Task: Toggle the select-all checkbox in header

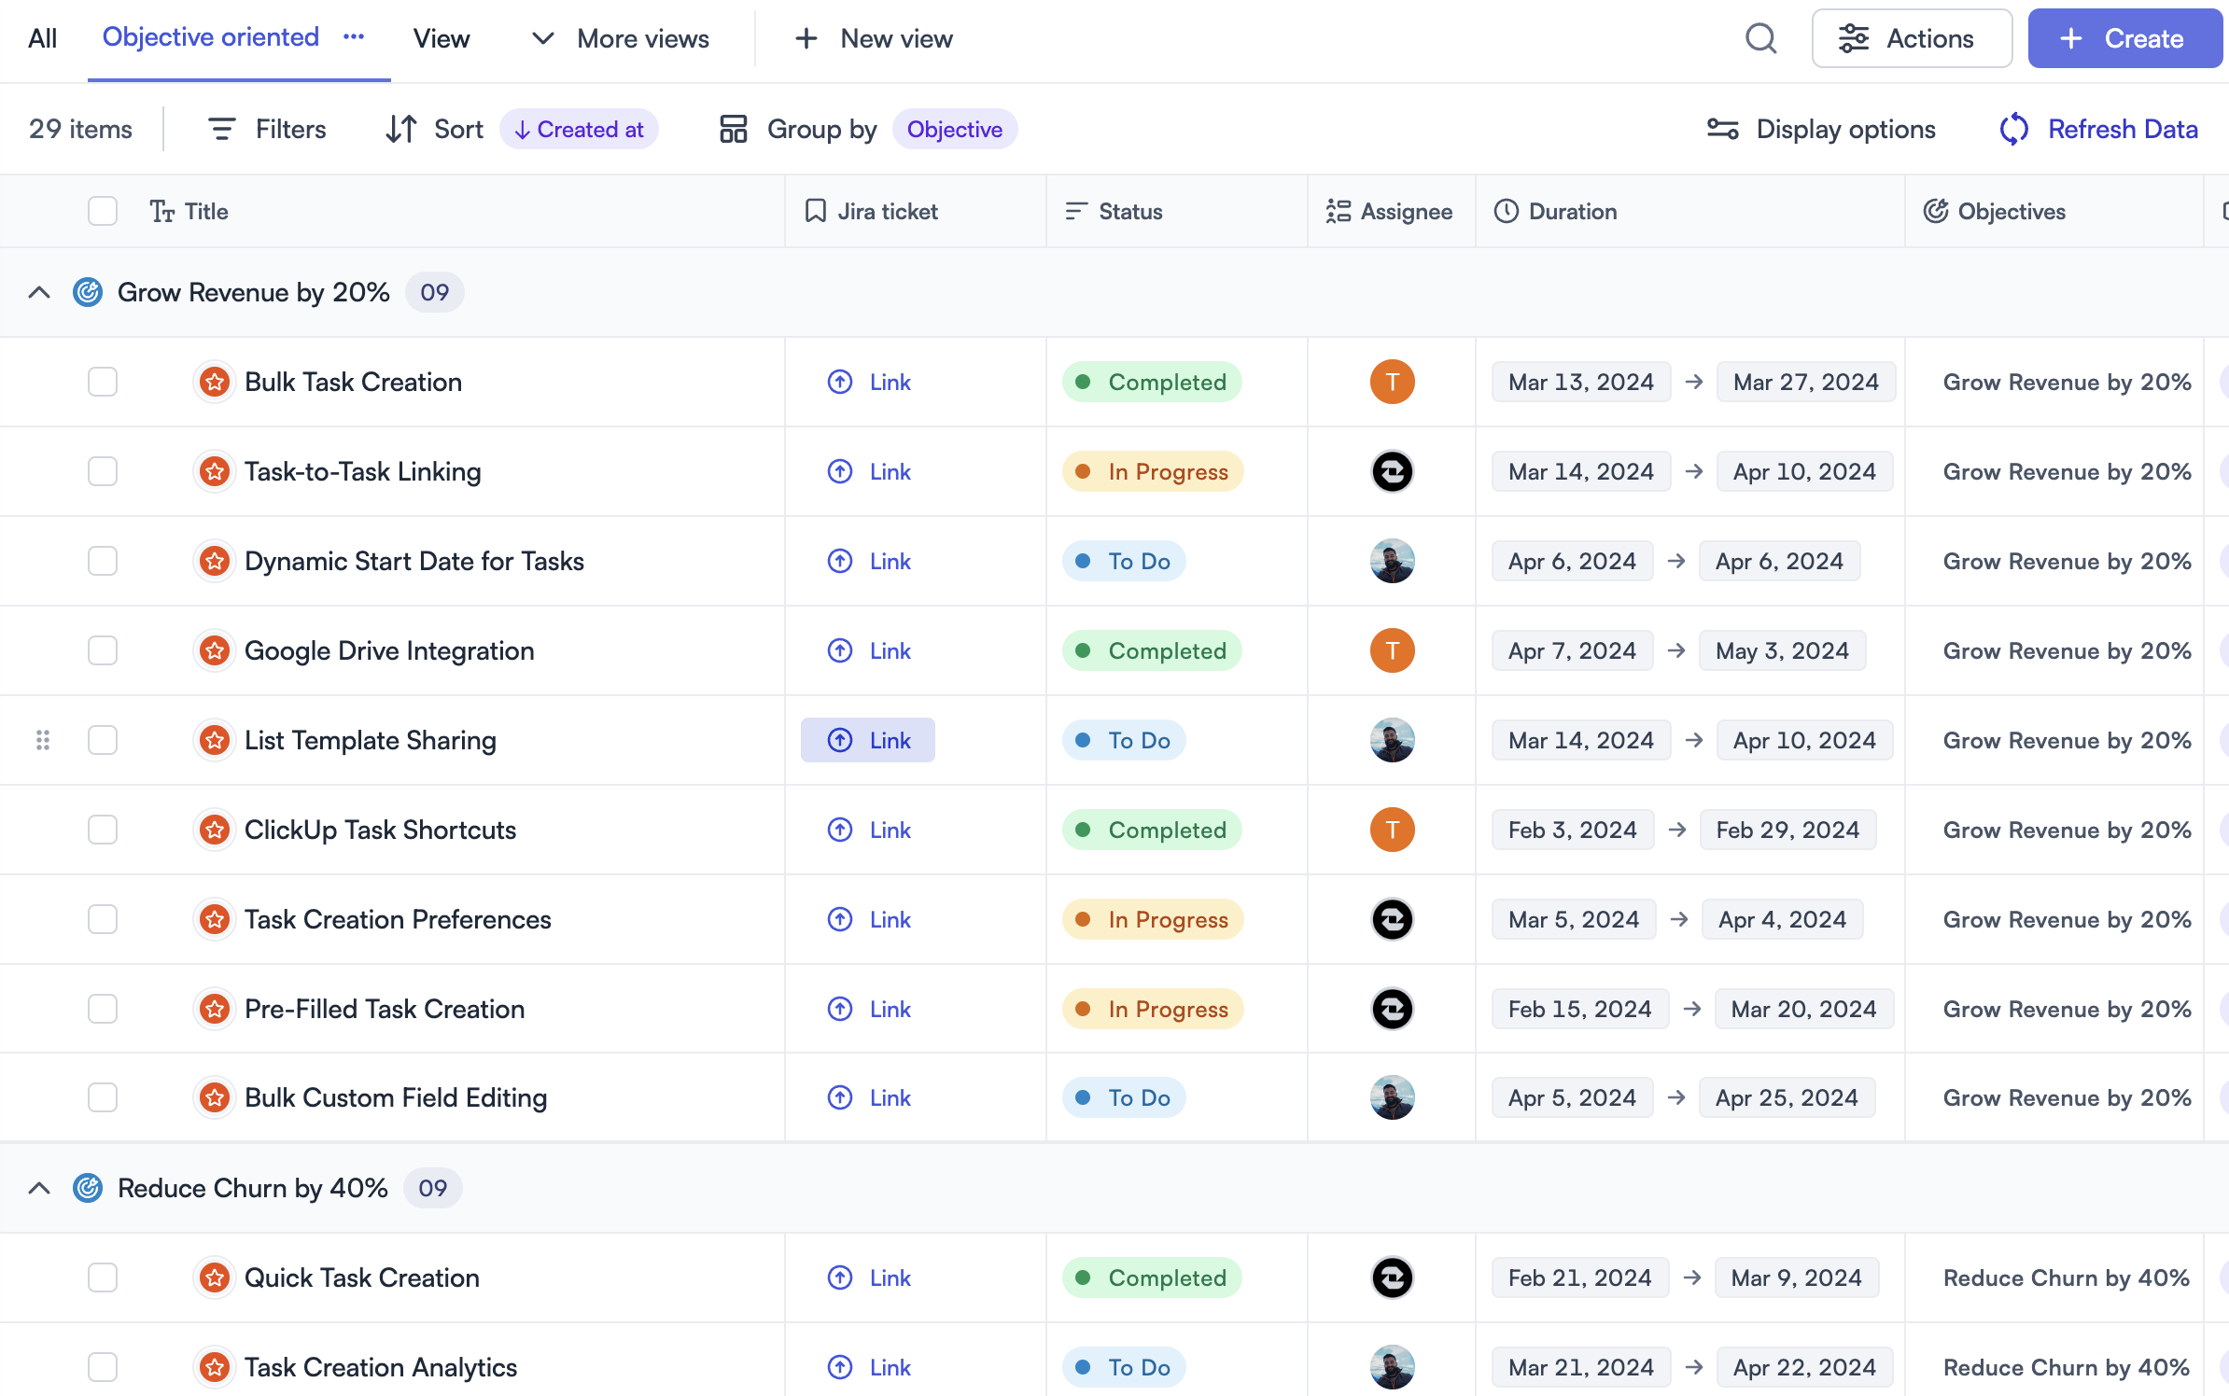Action: point(103,211)
